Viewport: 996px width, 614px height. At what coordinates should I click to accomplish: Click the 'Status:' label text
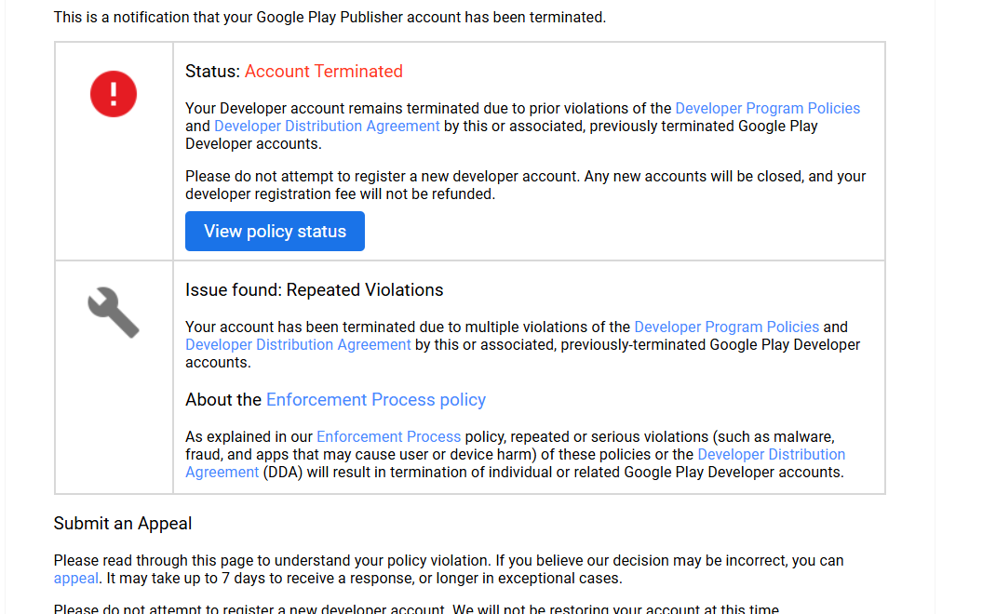213,71
